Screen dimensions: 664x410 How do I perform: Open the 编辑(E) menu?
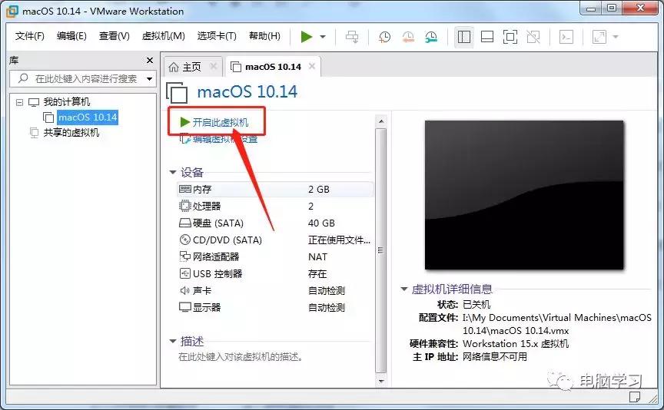click(x=71, y=36)
